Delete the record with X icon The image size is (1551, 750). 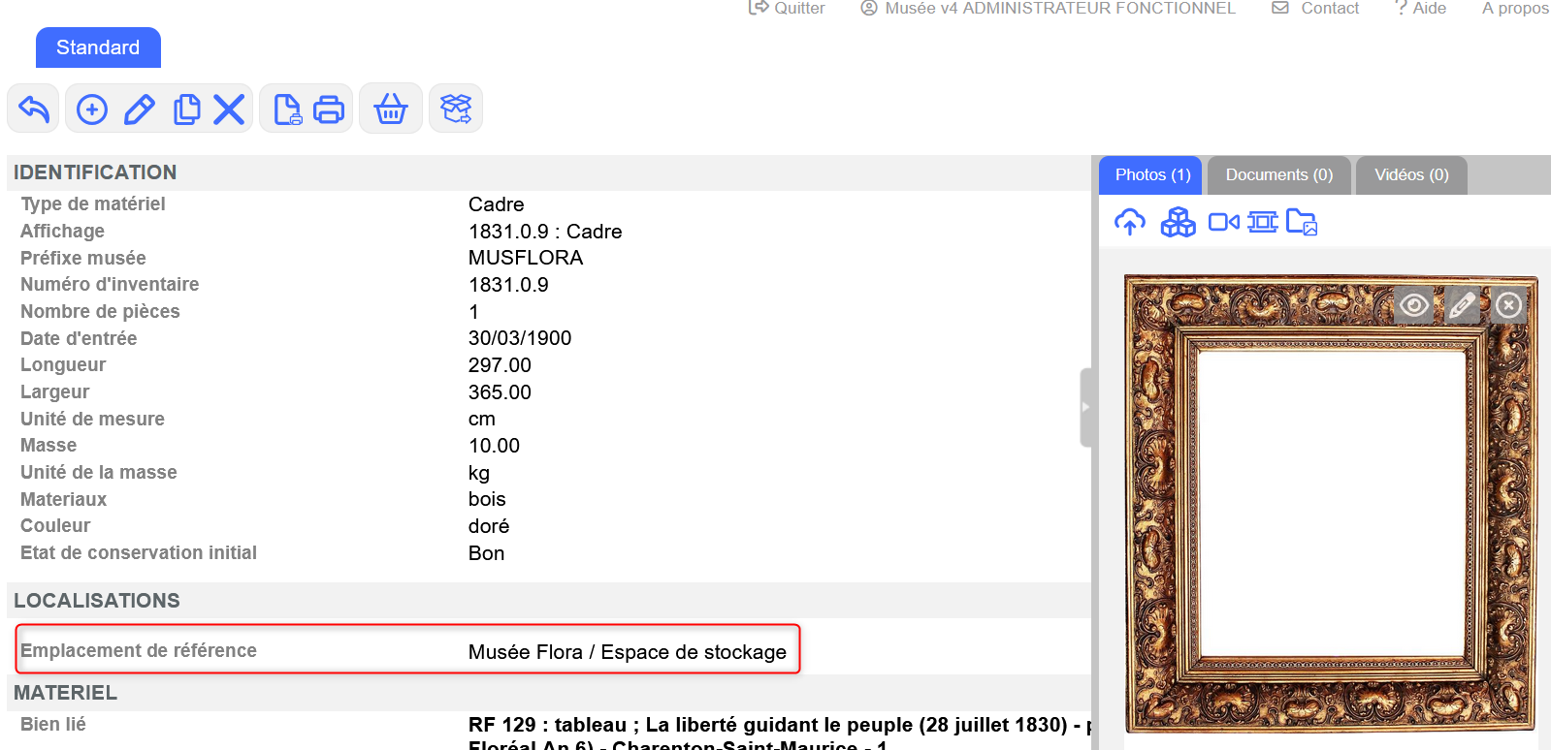pyautogui.click(x=229, y=109)
